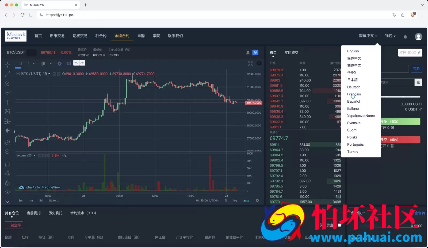Open the 简体中文 language dropdown
The image size is (428, 248).
tap(368, 36)
